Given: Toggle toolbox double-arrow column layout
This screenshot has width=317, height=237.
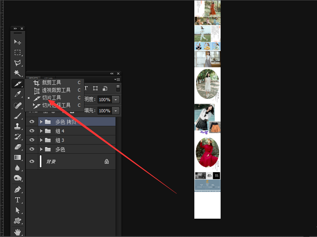Looking at the screenshot, I should 15,29.
